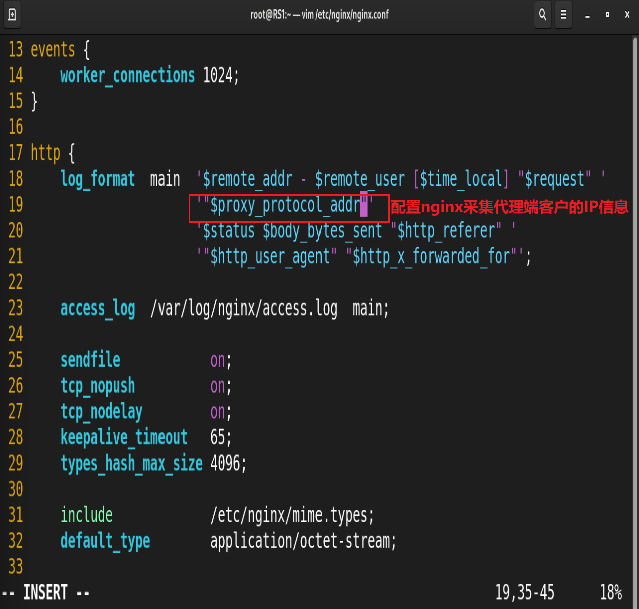Click '"$http_x_forwarded_for"' variable
The height and width of the screenshot is (609, 639).
point(431,257)
